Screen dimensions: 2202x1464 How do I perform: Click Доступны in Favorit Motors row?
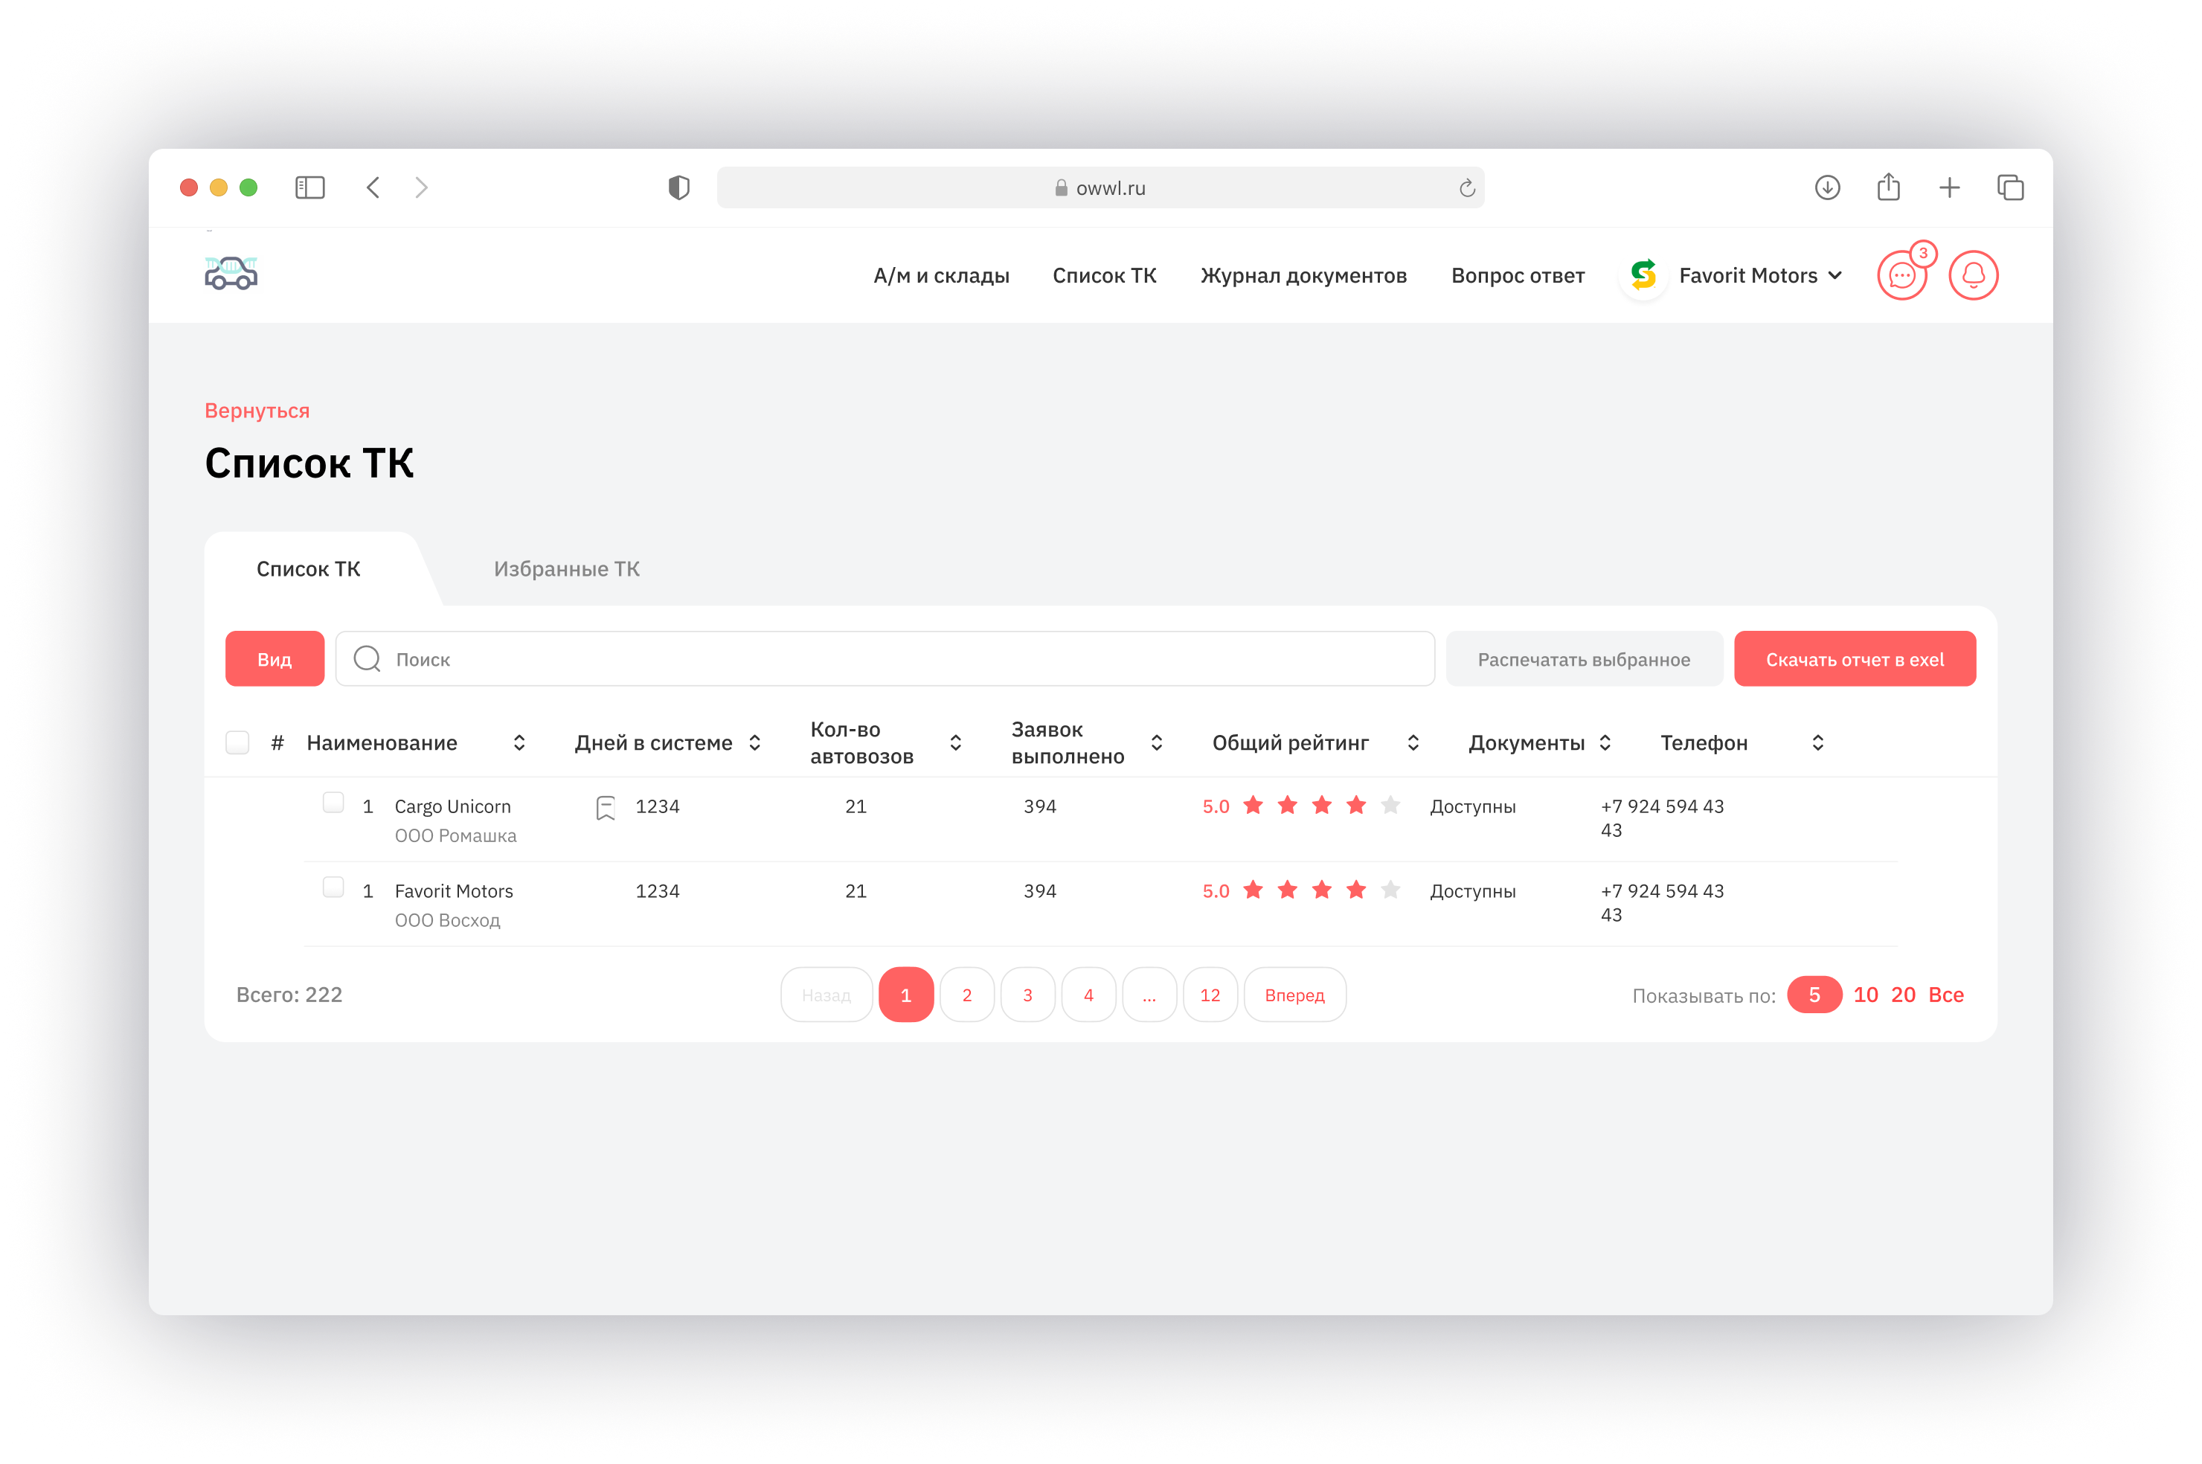coord(1472,892)
